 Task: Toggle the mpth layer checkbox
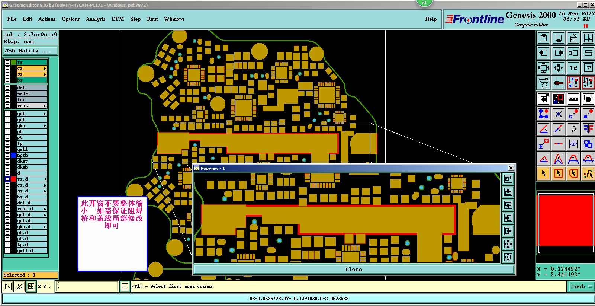point(7,155)
